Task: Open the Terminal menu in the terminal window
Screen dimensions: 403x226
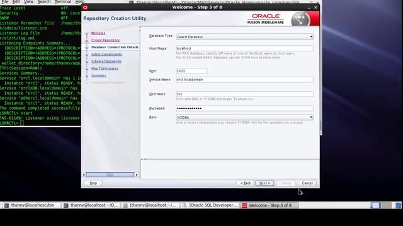Action: point(63,1)
